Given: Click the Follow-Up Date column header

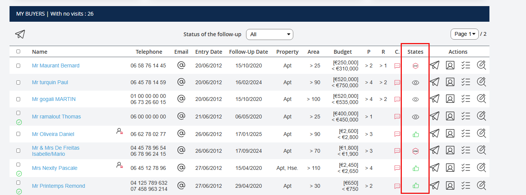Looking at the screenshot, I should click(x=248, y=52).
